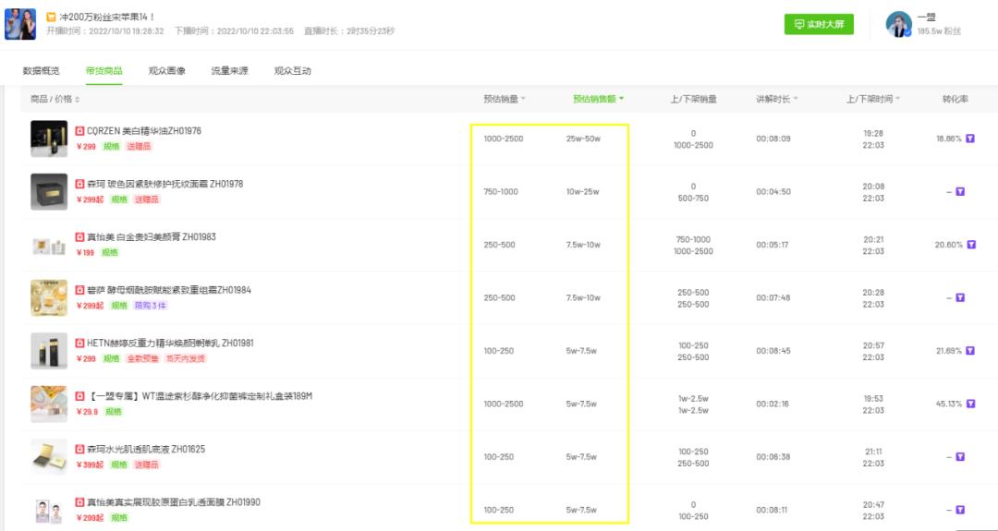Switch to 数据概览 tab
This screenshot has width=998, height=531.
(41, 71)
